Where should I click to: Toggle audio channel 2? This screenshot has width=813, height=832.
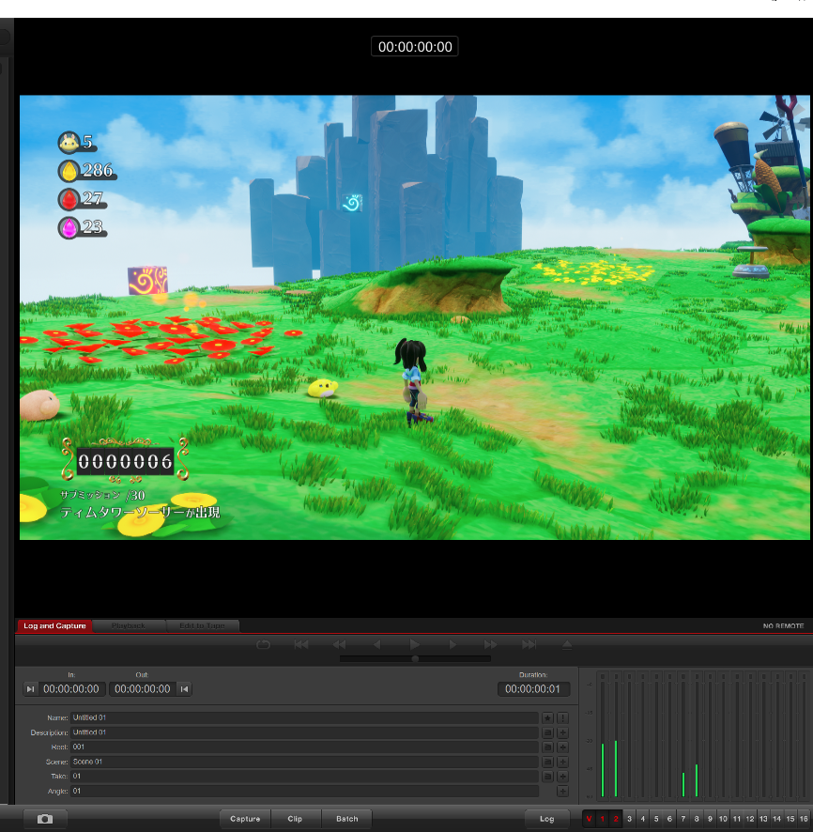click(616, 819)
